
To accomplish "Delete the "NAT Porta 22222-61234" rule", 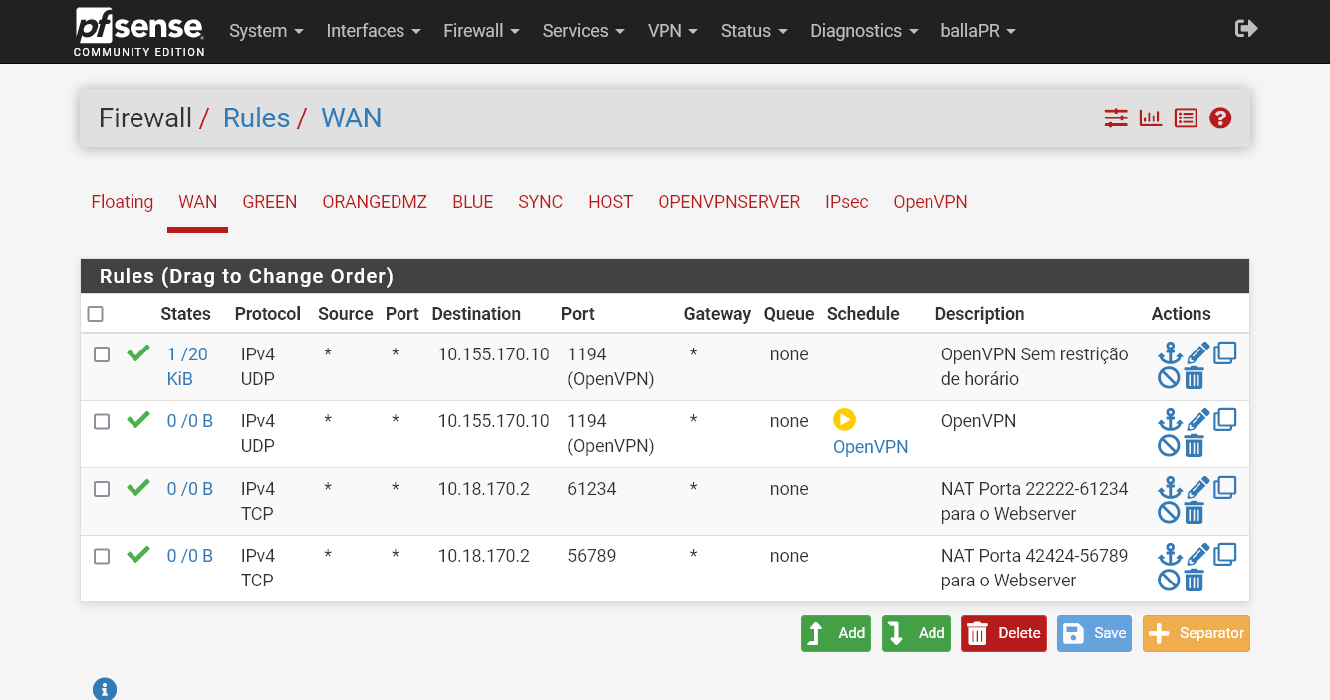I will click(1195, 511).
